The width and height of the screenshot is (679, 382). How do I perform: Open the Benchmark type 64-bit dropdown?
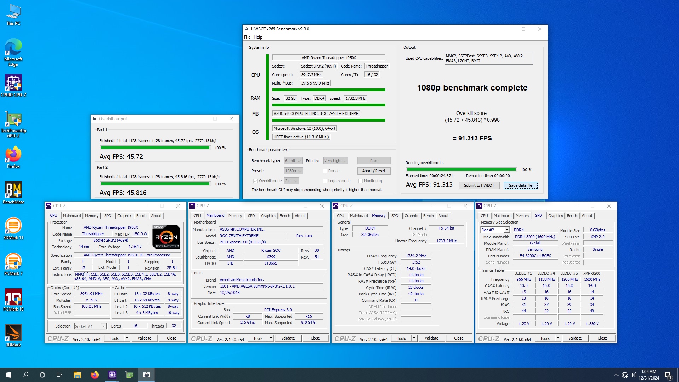[293, 161]
